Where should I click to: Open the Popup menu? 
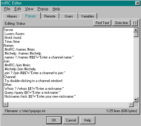coord(43,9)
